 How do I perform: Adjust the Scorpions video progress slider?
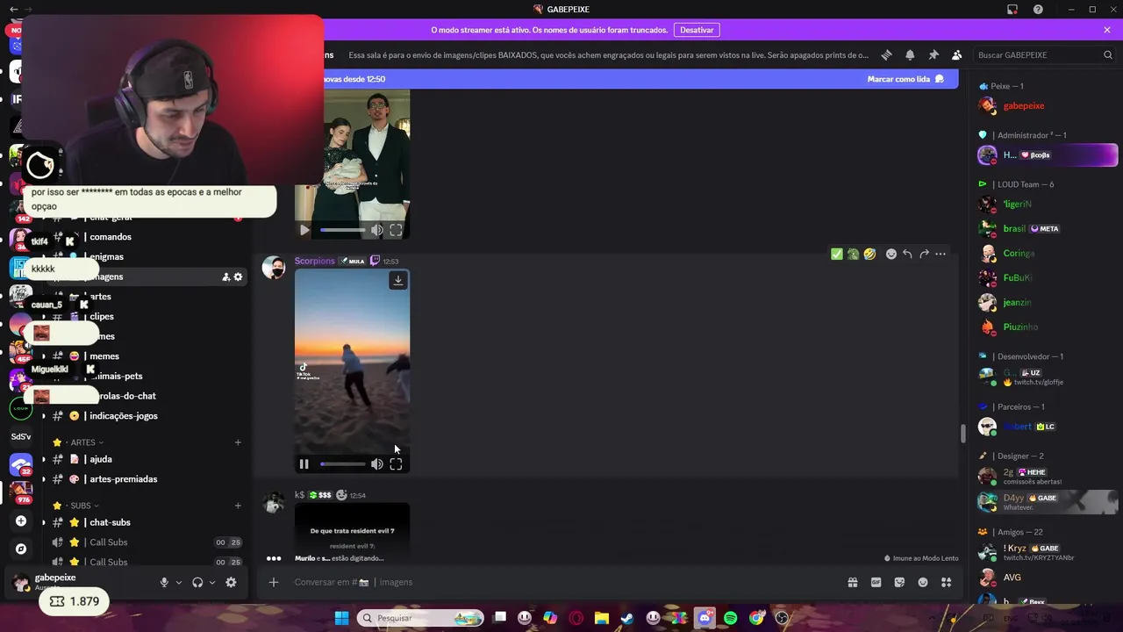click(343, 464)
